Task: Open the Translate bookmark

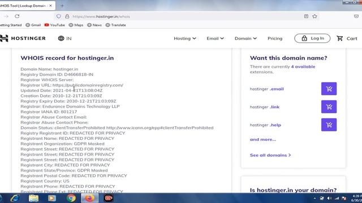Action: tap(115, 25)
